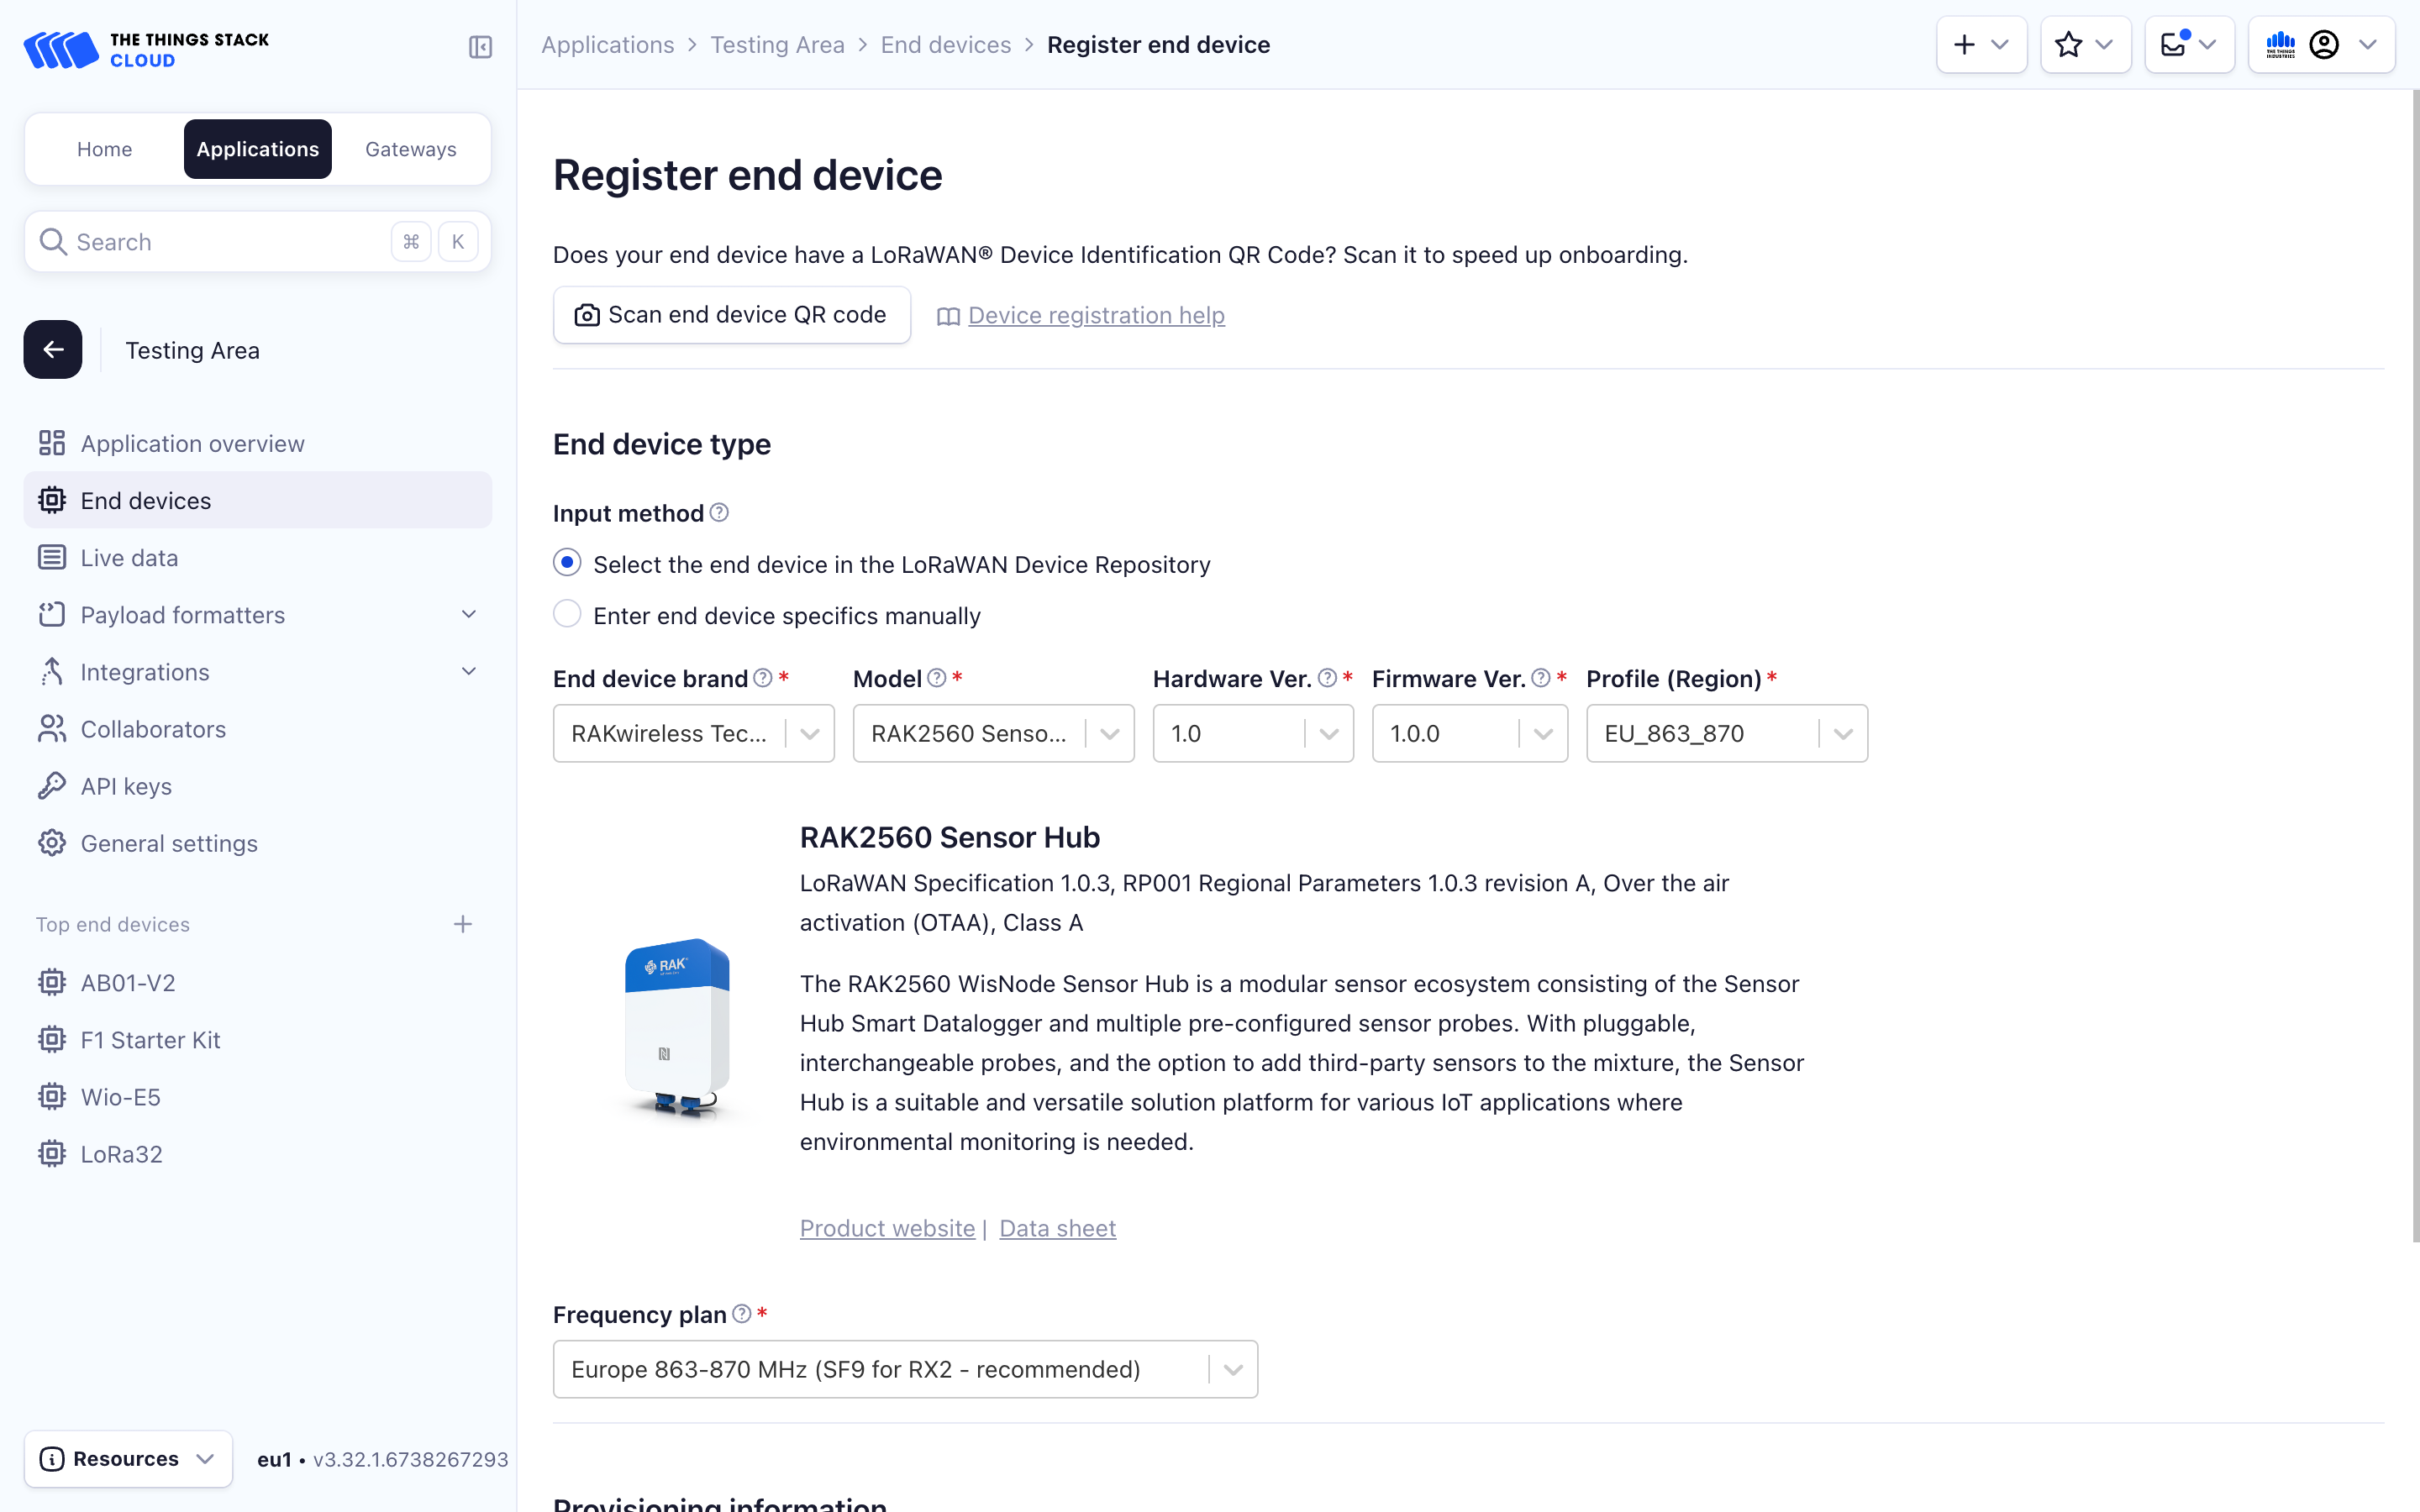Open Applications from the breadcrumb

pos(608,44)
